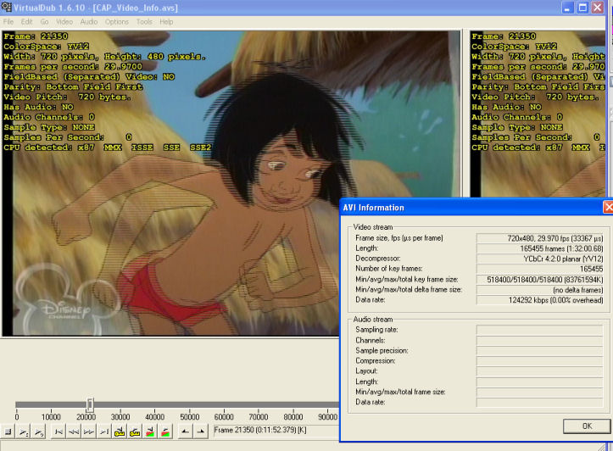Click the key frame size value 518400/518400/518400
Viewport: 613px width, 451px height.
point(540,280)
